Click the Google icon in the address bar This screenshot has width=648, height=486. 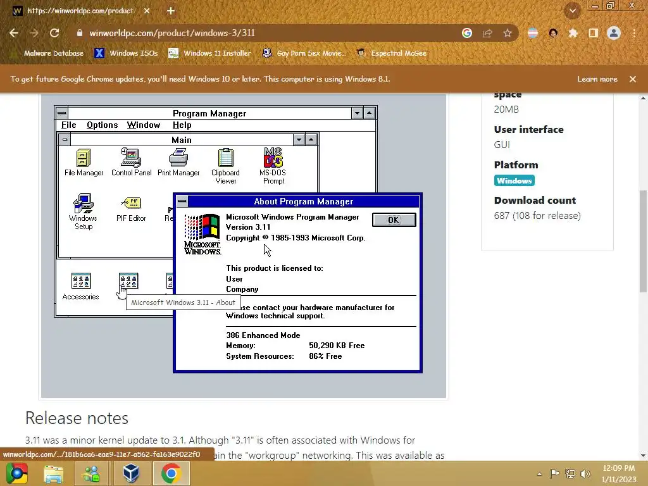pos(467,33)
